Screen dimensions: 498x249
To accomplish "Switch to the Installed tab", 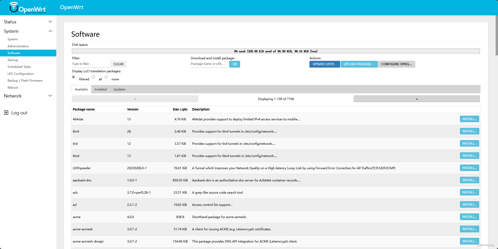I will pos(101,89).
